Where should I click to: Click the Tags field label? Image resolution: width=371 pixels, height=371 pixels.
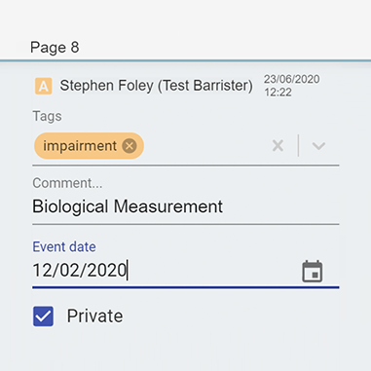coord(47,116)
